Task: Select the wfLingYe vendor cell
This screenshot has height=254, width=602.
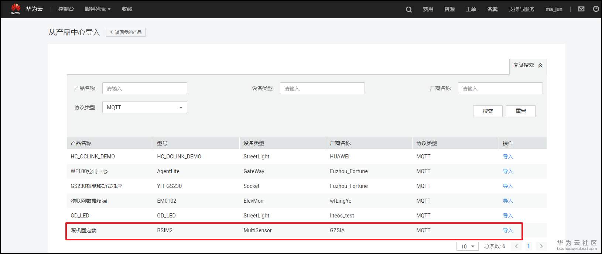Action: [341, 201]
